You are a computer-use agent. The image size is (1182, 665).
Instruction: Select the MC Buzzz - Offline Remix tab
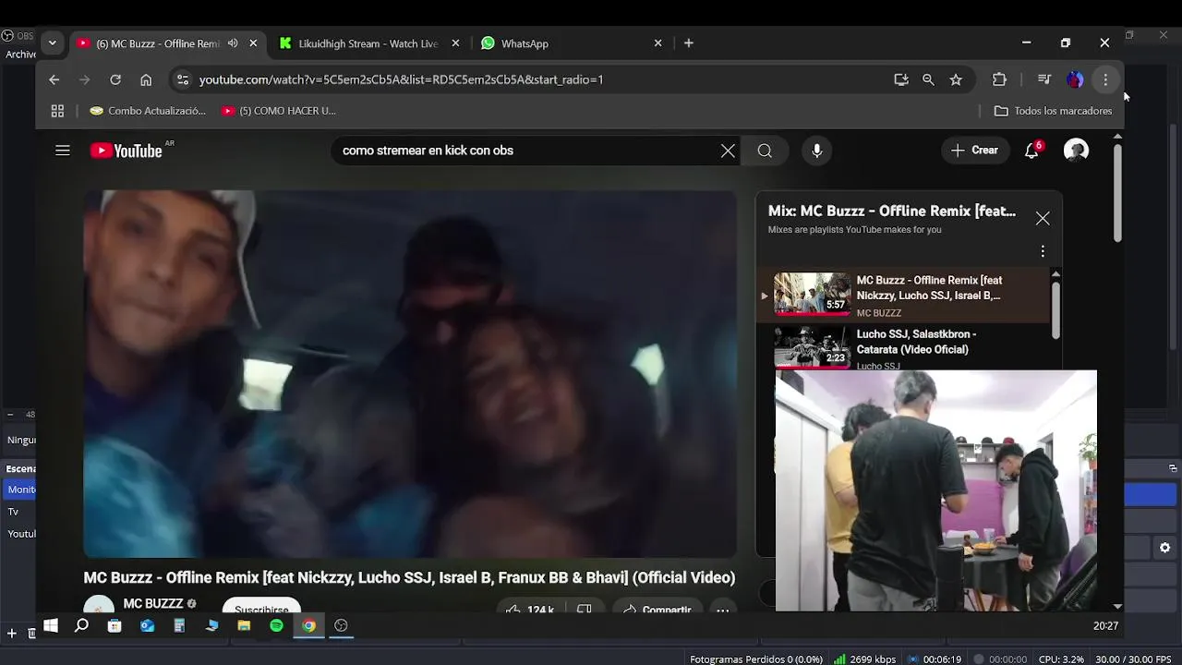point(158,43)
